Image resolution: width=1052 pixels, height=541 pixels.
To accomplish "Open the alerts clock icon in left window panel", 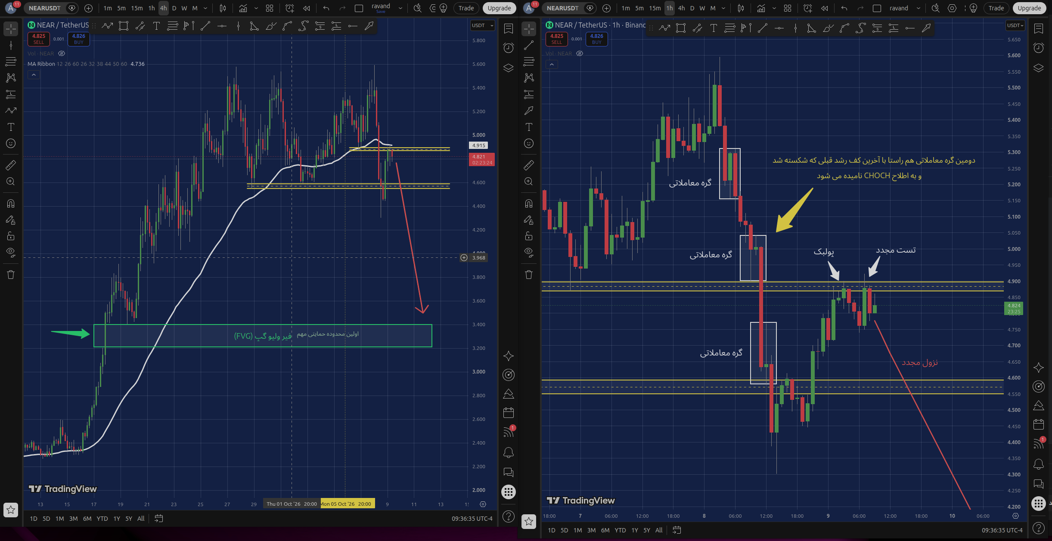I will 509,48.
